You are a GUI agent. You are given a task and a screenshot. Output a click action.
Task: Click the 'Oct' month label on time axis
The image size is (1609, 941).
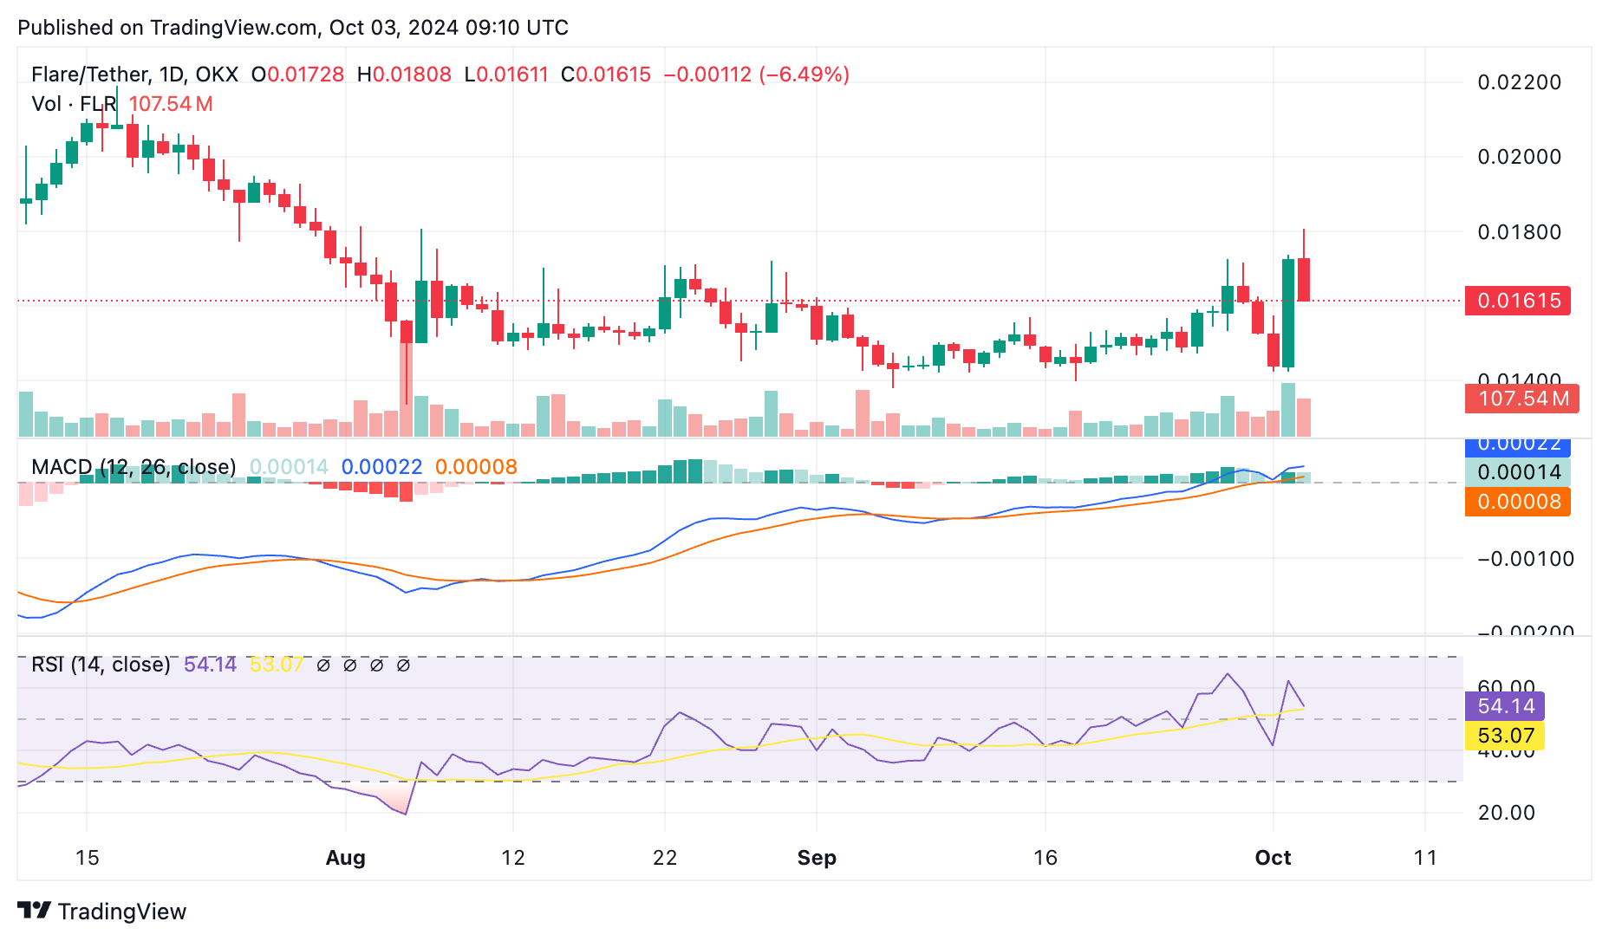click(x=1274, y=858)
